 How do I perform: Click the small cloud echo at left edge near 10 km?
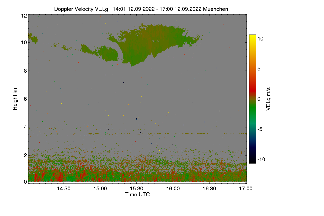[x=33, y=38]
